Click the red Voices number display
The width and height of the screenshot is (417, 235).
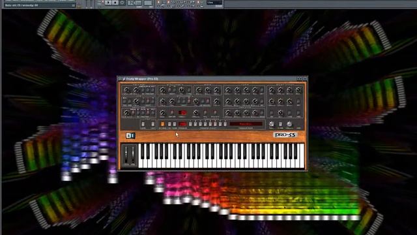[x=182, y=112]
